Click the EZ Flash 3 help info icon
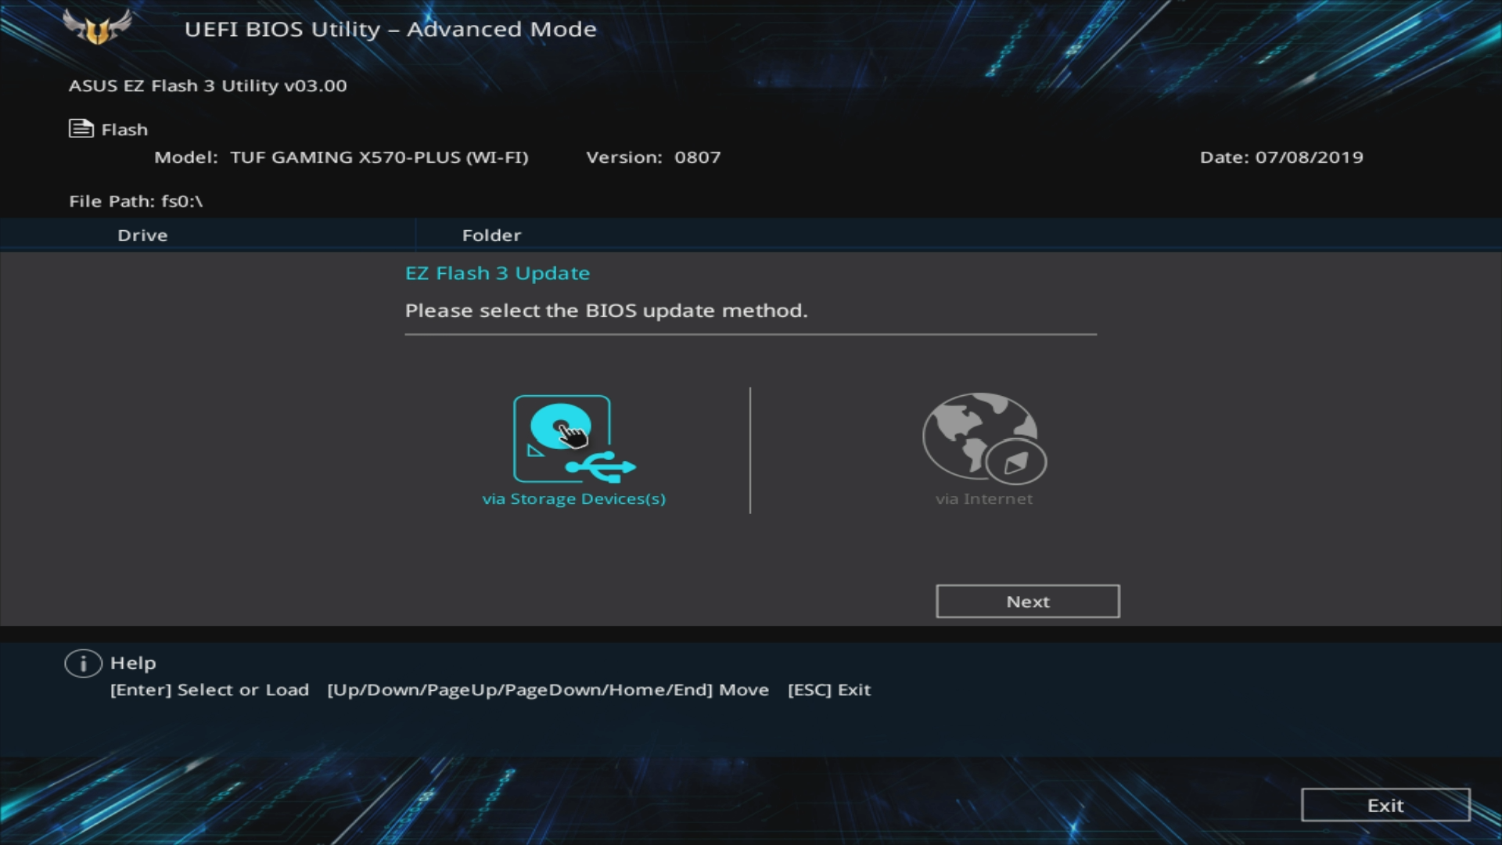Viewport: 1502px width, 845px height. [82, 663]
